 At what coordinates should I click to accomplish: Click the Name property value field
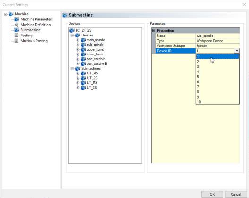coord(217,36)
